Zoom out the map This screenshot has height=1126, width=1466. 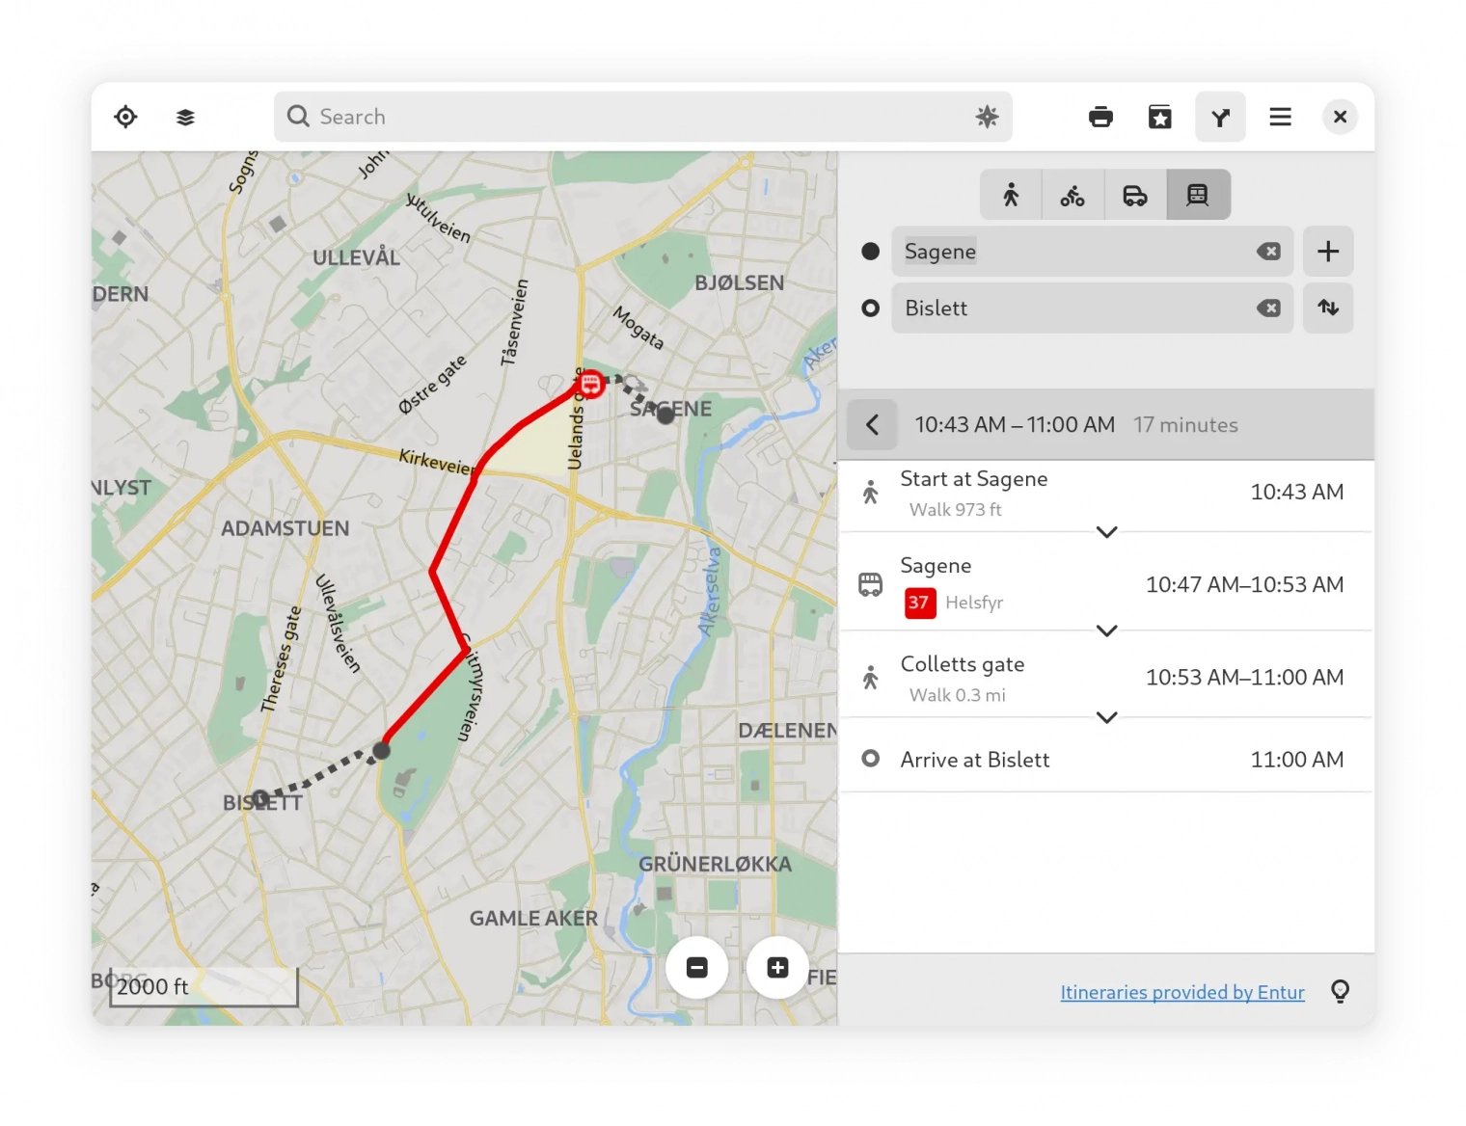[x=697, y=968]
